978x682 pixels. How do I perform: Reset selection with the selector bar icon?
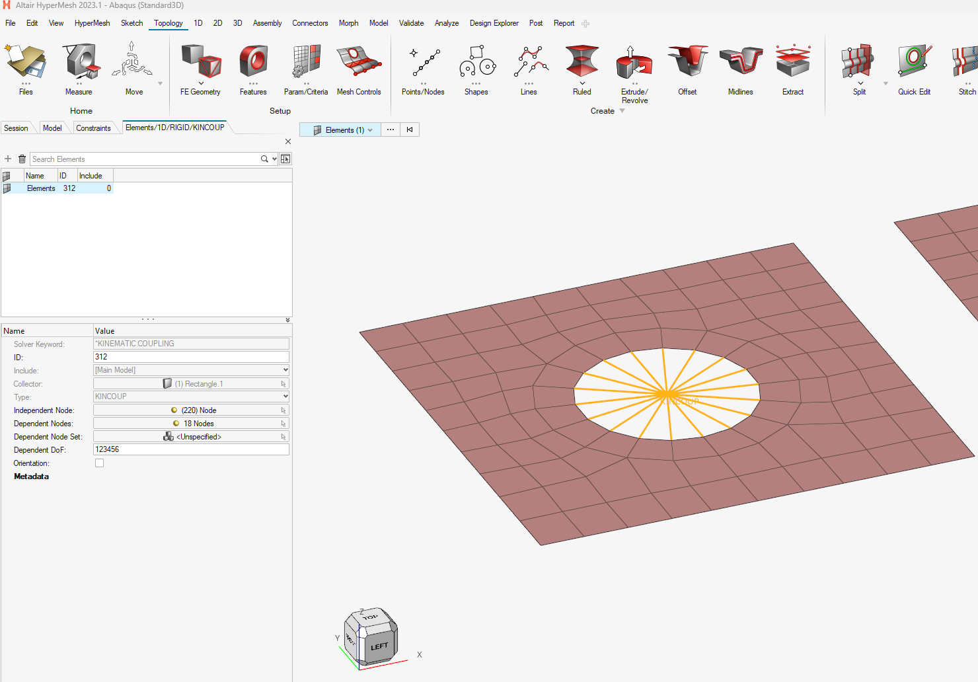[x=410, y=130]
